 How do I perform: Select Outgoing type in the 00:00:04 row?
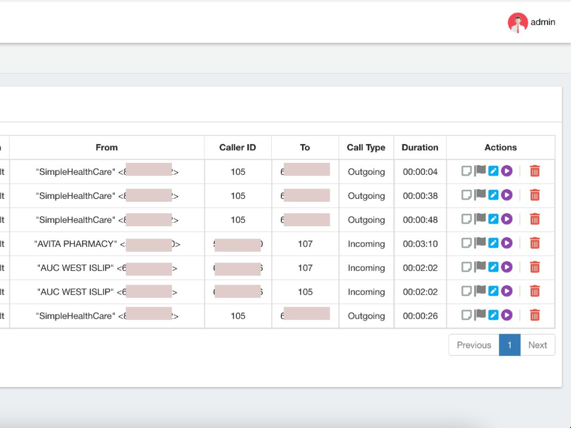366,171
